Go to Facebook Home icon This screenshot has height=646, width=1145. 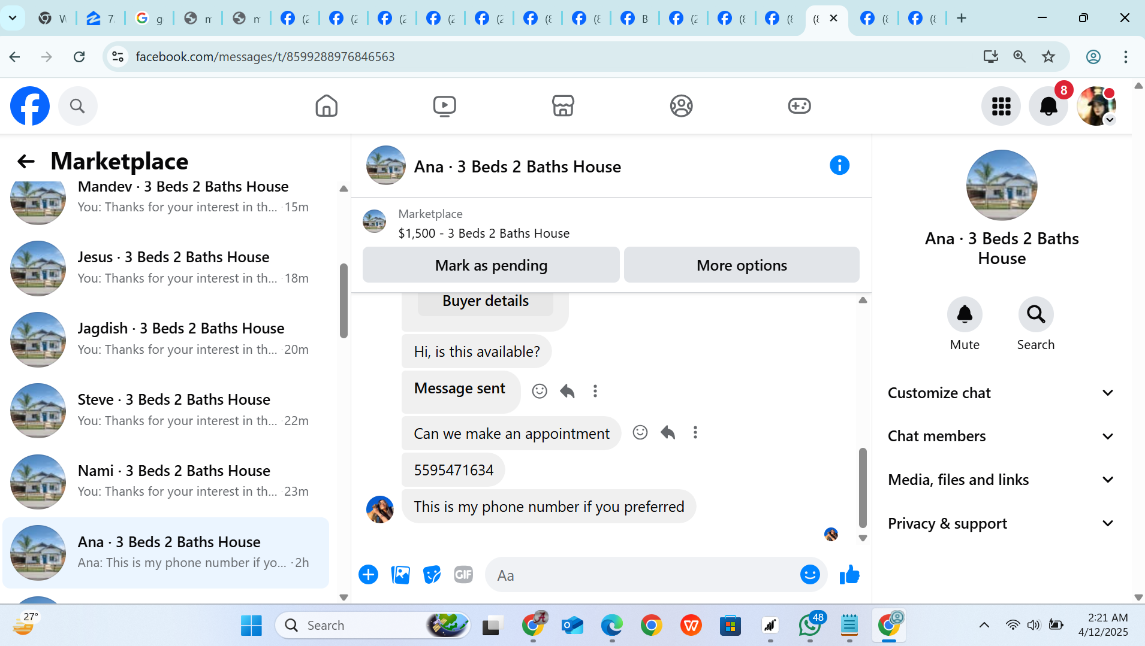point(327,106)
